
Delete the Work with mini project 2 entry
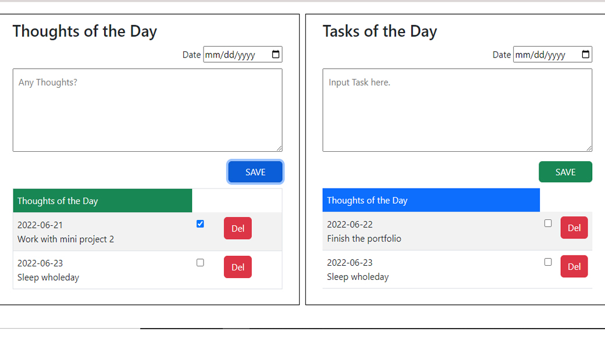[x=237, y=229]
